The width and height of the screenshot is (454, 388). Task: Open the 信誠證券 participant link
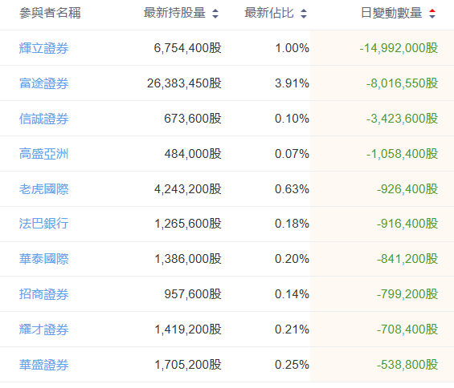(x=43, y=119)
